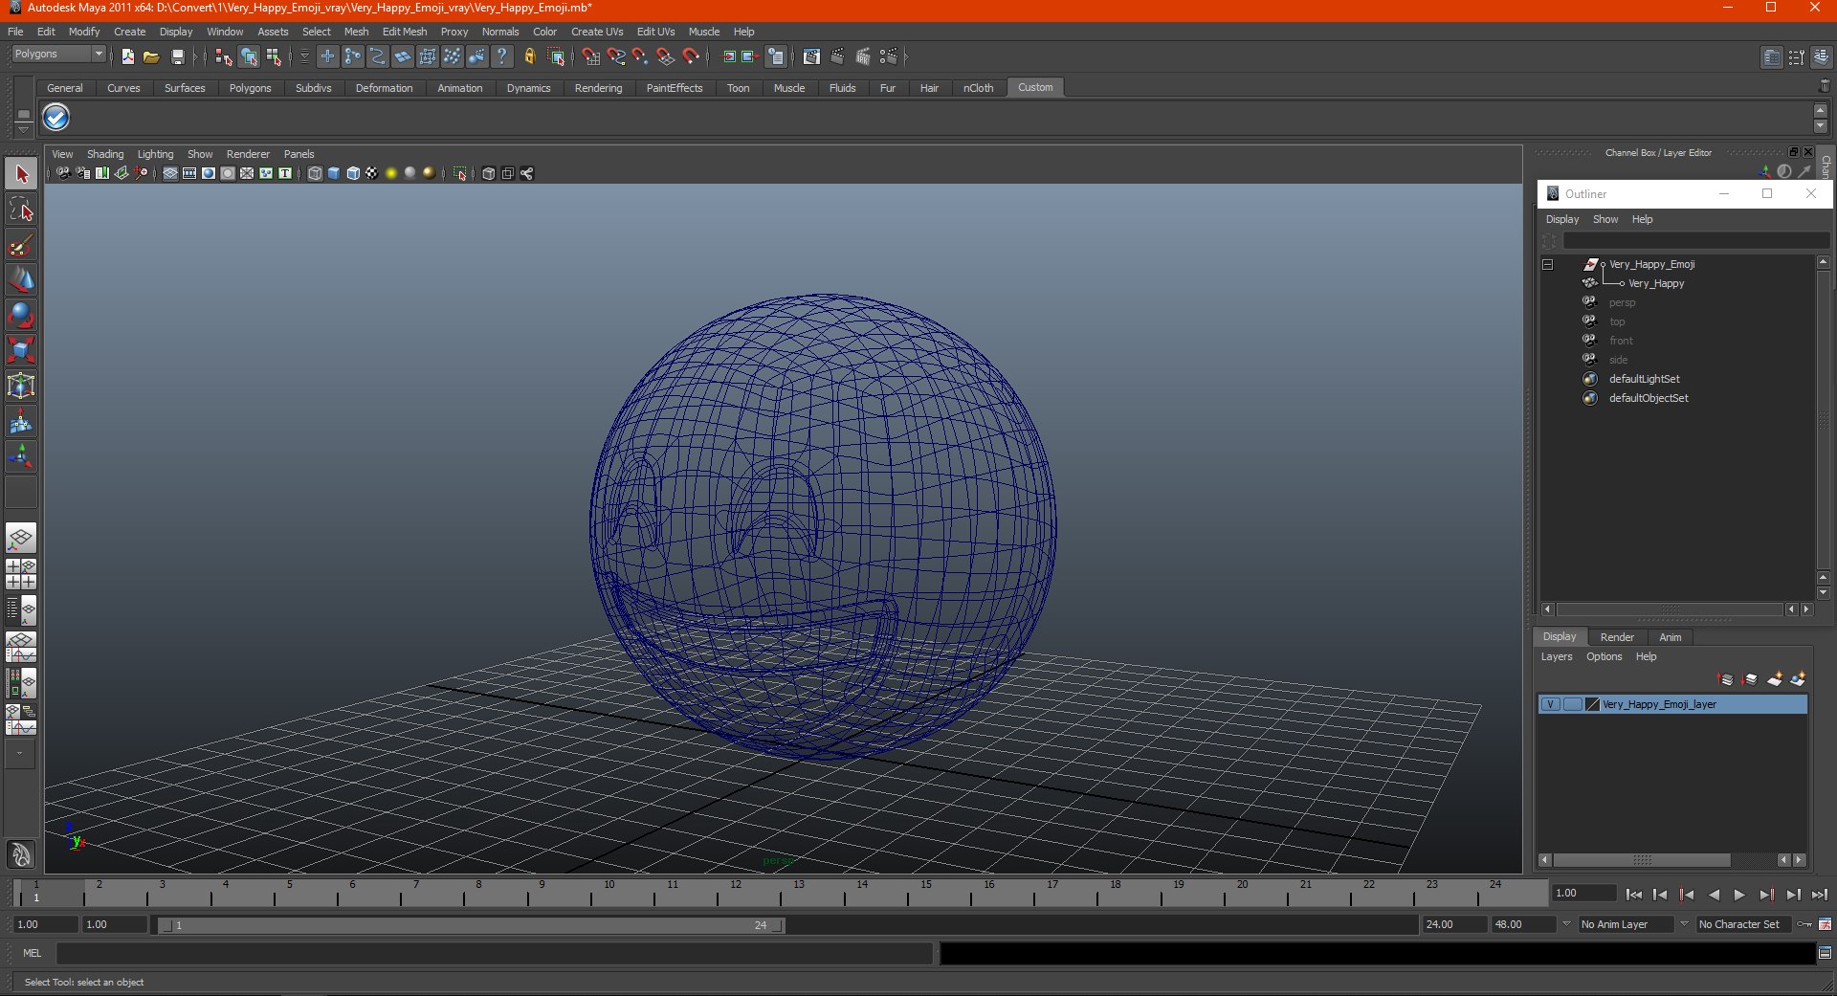
Task: Click the open scene folder icon
Action: pyautogui.click(x=151, y=56)
